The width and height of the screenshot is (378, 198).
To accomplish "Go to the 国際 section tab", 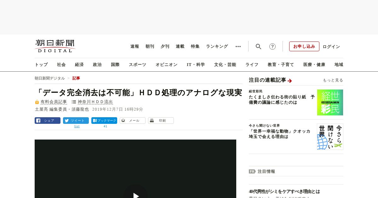I will coord(115,65).
